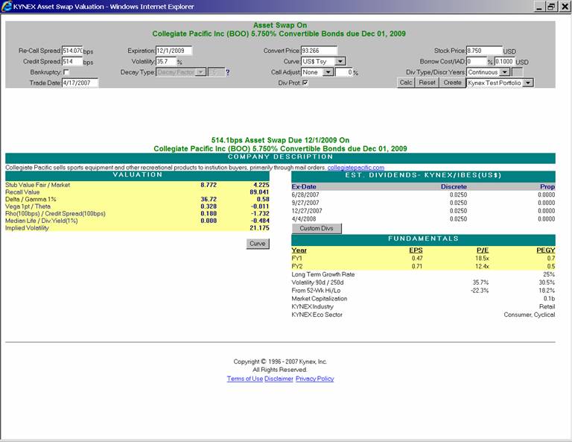Click the Custom Divs button

point(317,229)
